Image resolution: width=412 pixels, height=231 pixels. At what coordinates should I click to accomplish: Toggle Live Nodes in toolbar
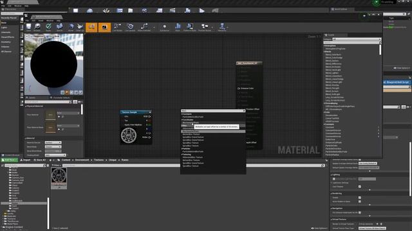point(117,27)
